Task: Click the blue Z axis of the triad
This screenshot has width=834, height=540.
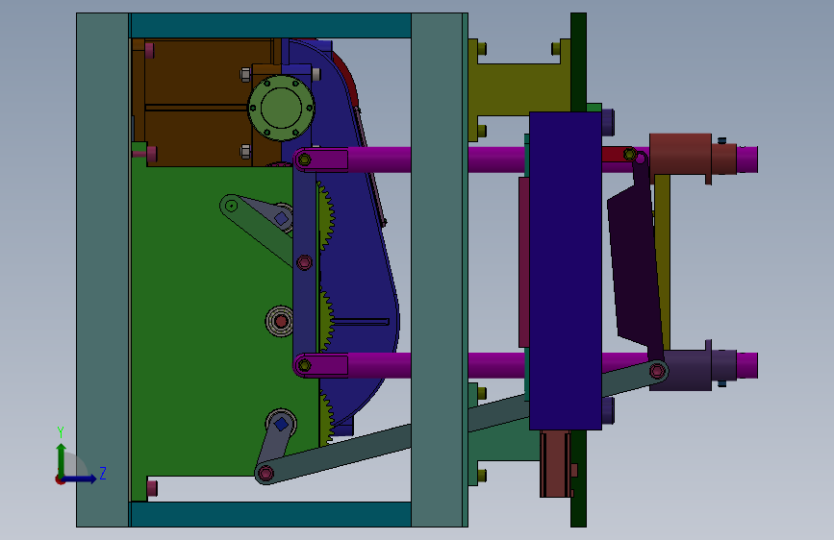Action: (x=80, y=479)
